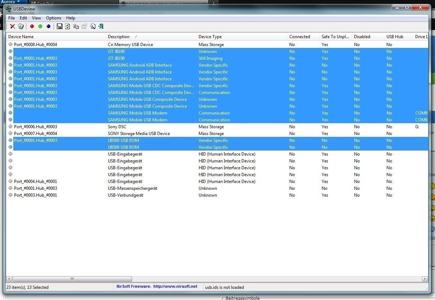The width and height of the screenshot is (435, 300).
Task: Click the blue Disable and Enable icon
Action: coord(49,26)
